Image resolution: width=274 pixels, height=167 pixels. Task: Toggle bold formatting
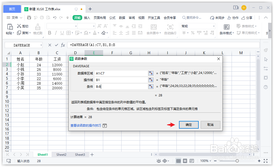50,33
